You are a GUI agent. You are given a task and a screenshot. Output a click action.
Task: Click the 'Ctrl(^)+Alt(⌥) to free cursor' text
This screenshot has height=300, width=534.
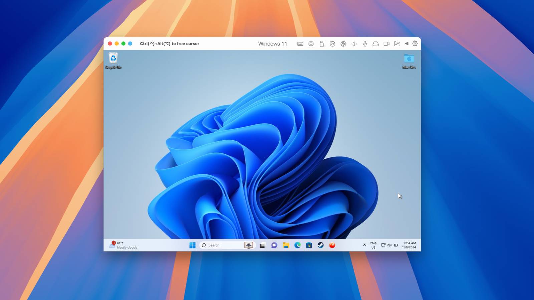[170, 44]
